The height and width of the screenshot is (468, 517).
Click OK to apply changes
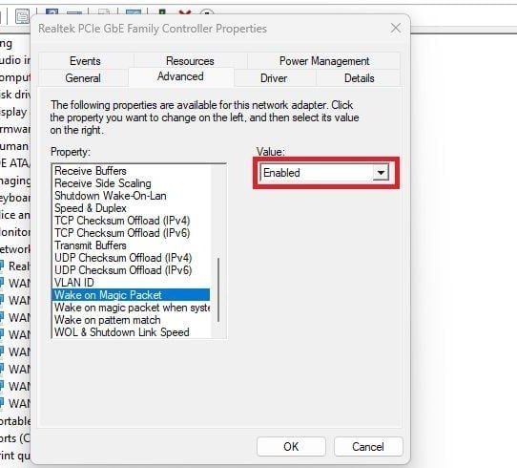(x=291, y=447)
